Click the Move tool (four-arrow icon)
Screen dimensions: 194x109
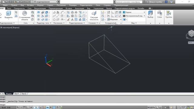(x=76, y=12)
